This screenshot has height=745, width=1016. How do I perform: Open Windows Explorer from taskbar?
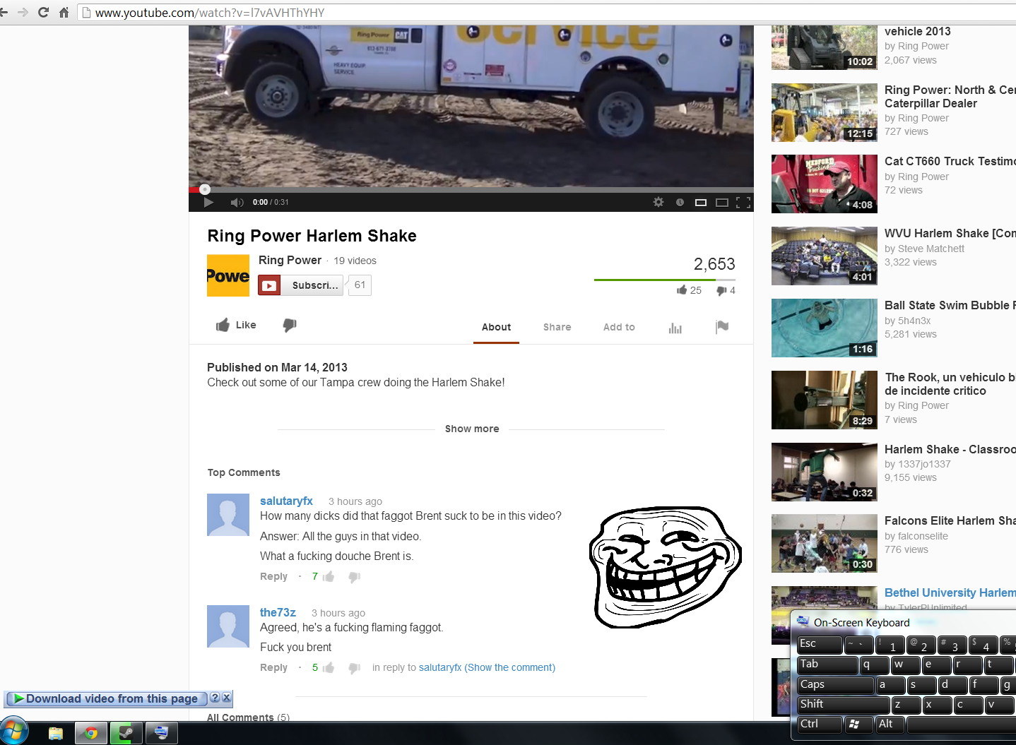coord(55,733)
